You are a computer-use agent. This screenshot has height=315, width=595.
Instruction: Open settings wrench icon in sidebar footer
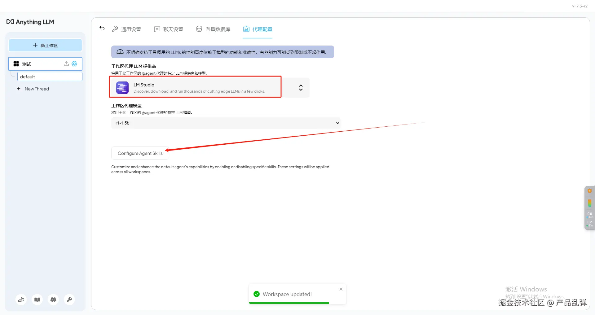(69, 300)
